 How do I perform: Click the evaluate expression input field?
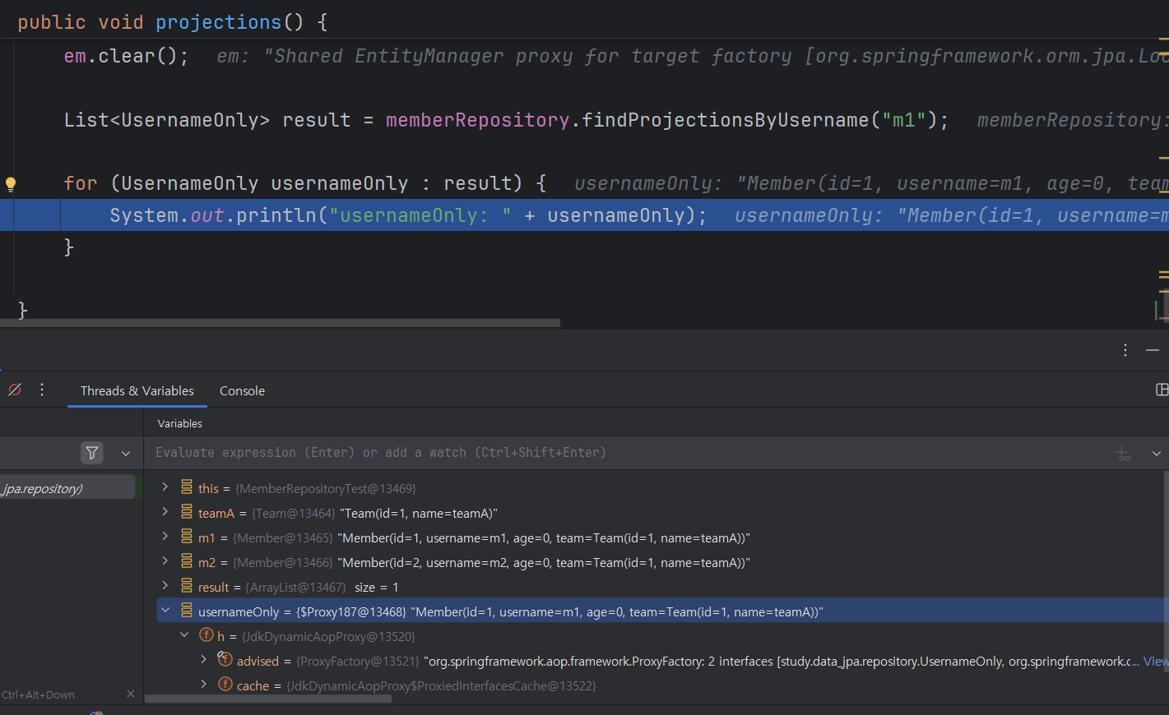(629, 453)
